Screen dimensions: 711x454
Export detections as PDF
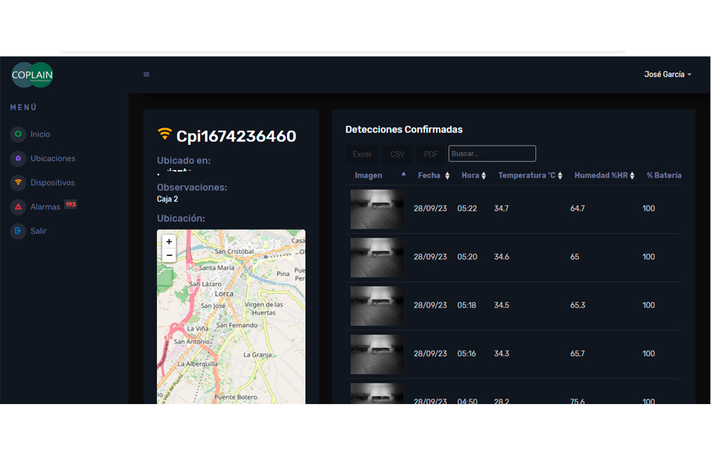tap(430, 155)
